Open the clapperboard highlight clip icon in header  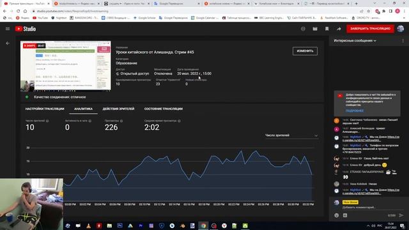click(315, 29)
